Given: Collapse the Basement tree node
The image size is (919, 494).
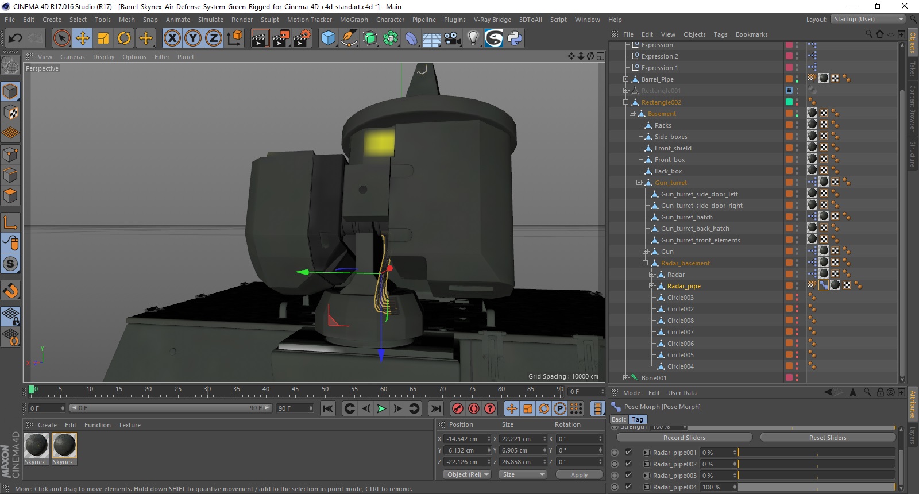Looking at the screenshot, I should point(632,114).
